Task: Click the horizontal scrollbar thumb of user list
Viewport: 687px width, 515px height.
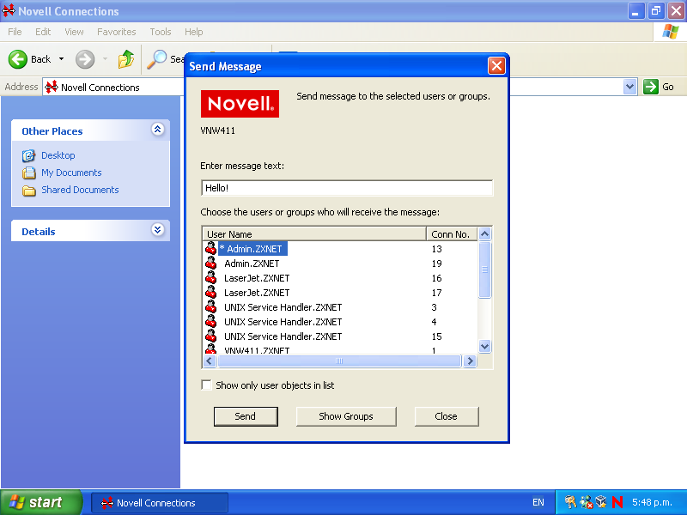Action: 339,360
